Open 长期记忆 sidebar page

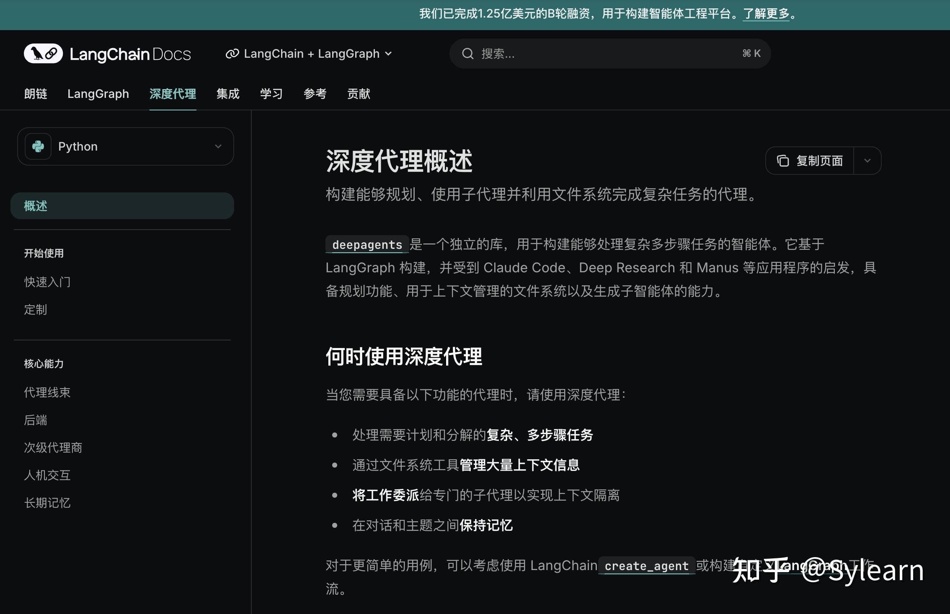click(47, 503)
